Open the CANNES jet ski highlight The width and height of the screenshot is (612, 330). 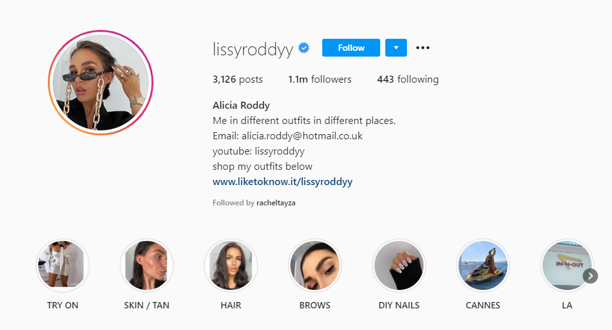(483, 265)
